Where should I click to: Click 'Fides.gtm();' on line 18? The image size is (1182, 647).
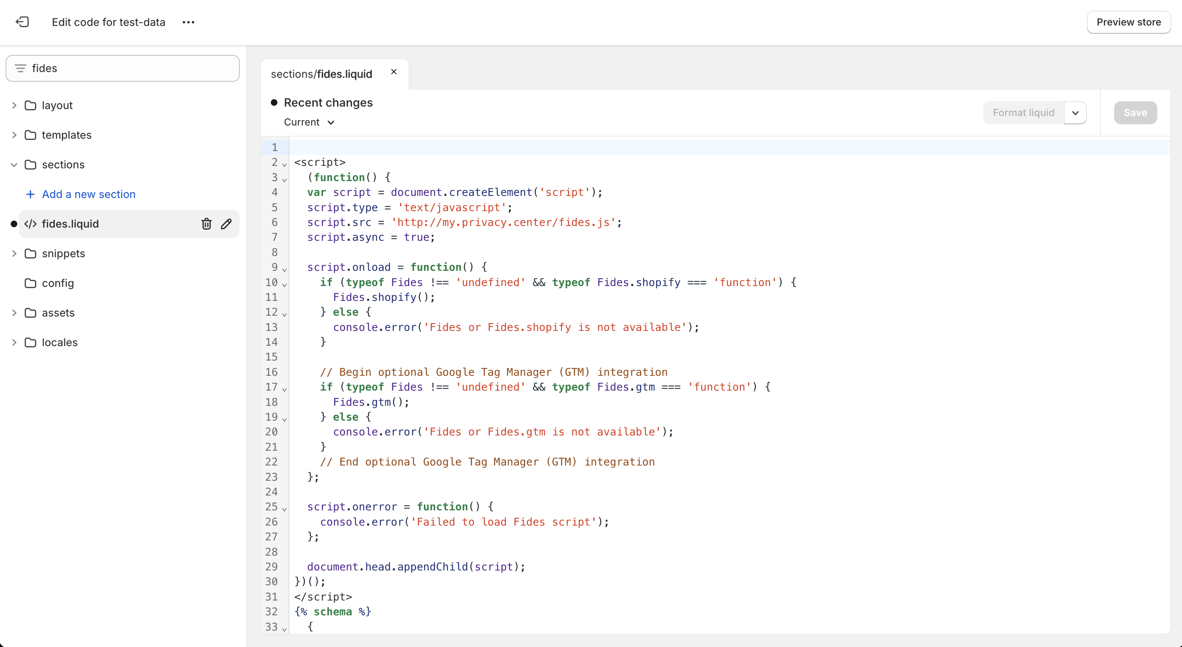point(371,402)
